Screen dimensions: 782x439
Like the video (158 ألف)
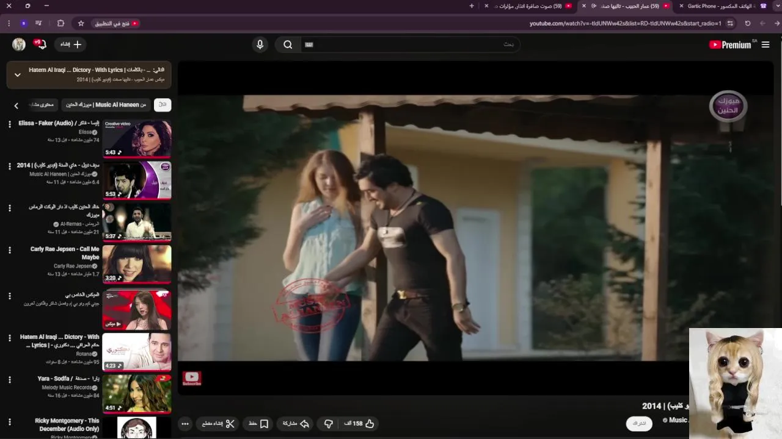pyautogui.click(x=359, y=424)
